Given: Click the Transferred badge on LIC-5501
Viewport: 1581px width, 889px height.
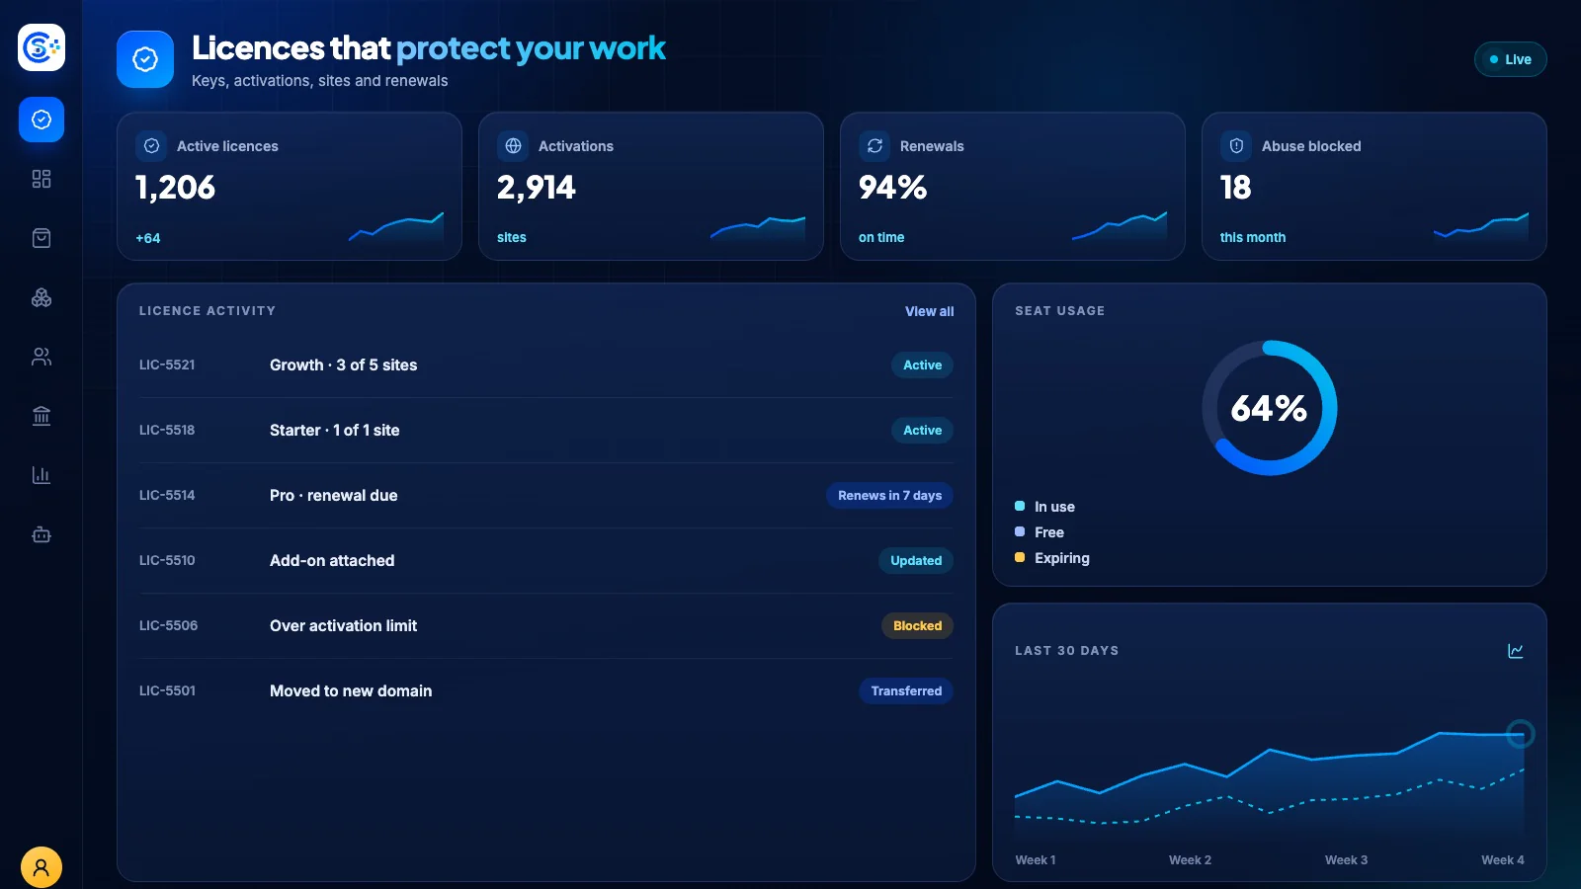Looking at the screenshot, I should [x=906, y=691].
